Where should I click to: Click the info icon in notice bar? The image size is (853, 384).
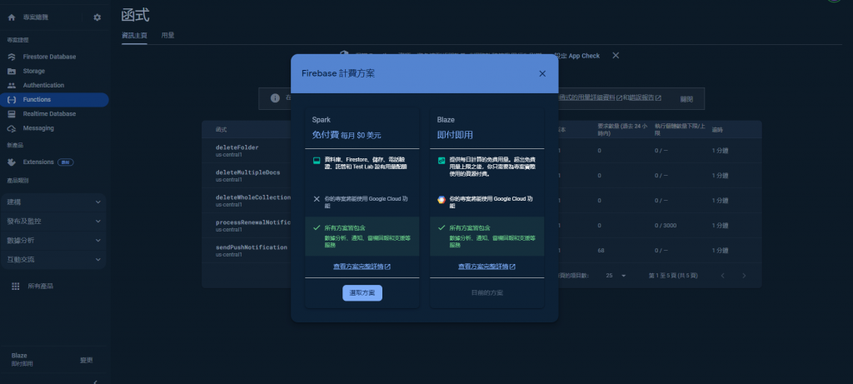(x=275, y=98)
